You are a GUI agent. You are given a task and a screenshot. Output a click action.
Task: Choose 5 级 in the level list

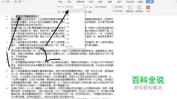tap(75, 27)
